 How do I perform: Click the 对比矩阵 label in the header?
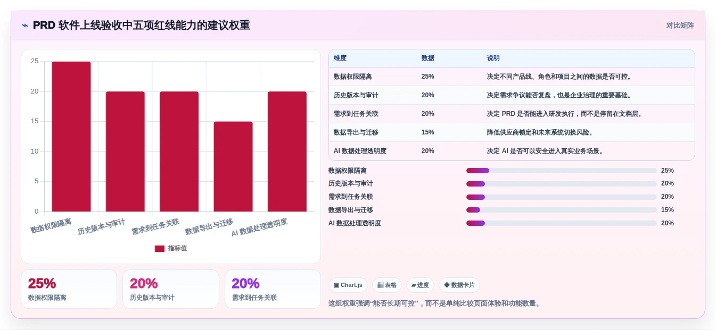[680, 26]
